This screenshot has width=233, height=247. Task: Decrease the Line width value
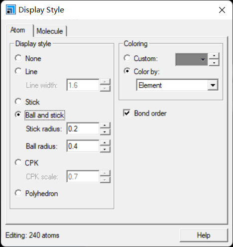[x=105, y=88]
